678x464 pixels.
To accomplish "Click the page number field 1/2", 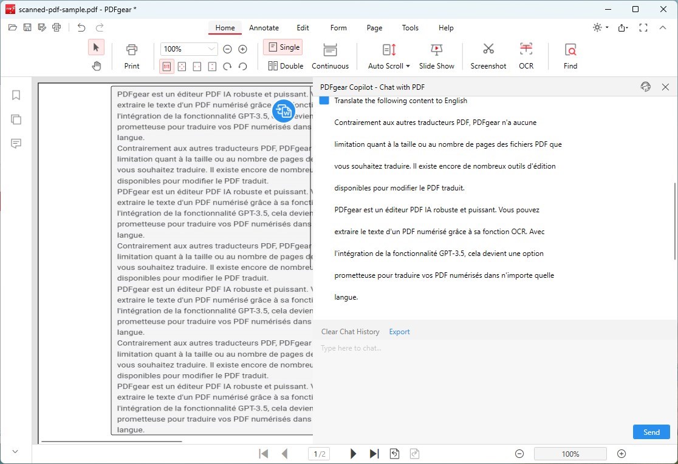I will point(319,454).
